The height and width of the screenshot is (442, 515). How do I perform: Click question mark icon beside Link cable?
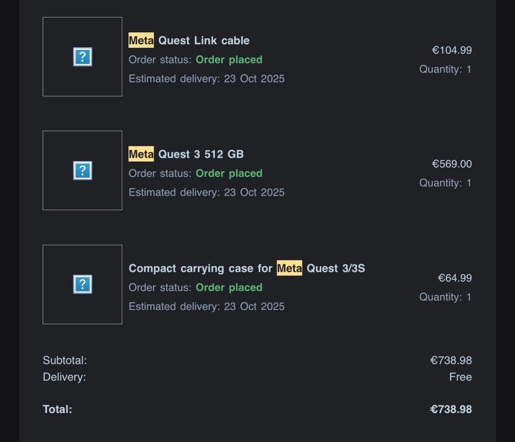coord(82,57)
